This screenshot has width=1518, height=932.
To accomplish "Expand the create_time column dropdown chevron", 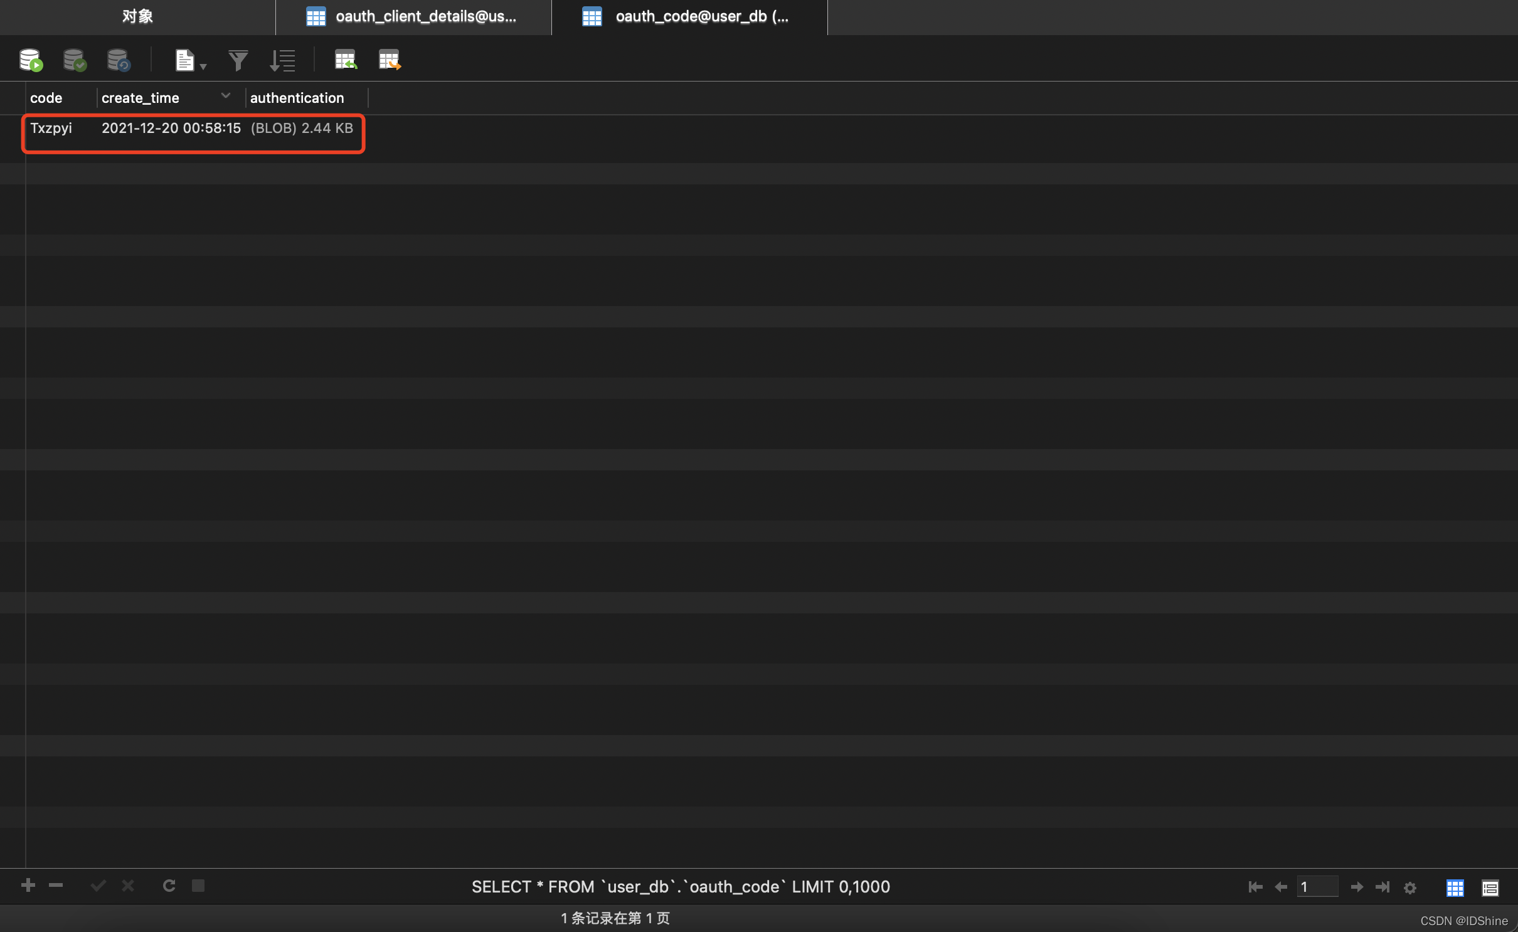I will (x=226, y=96).
